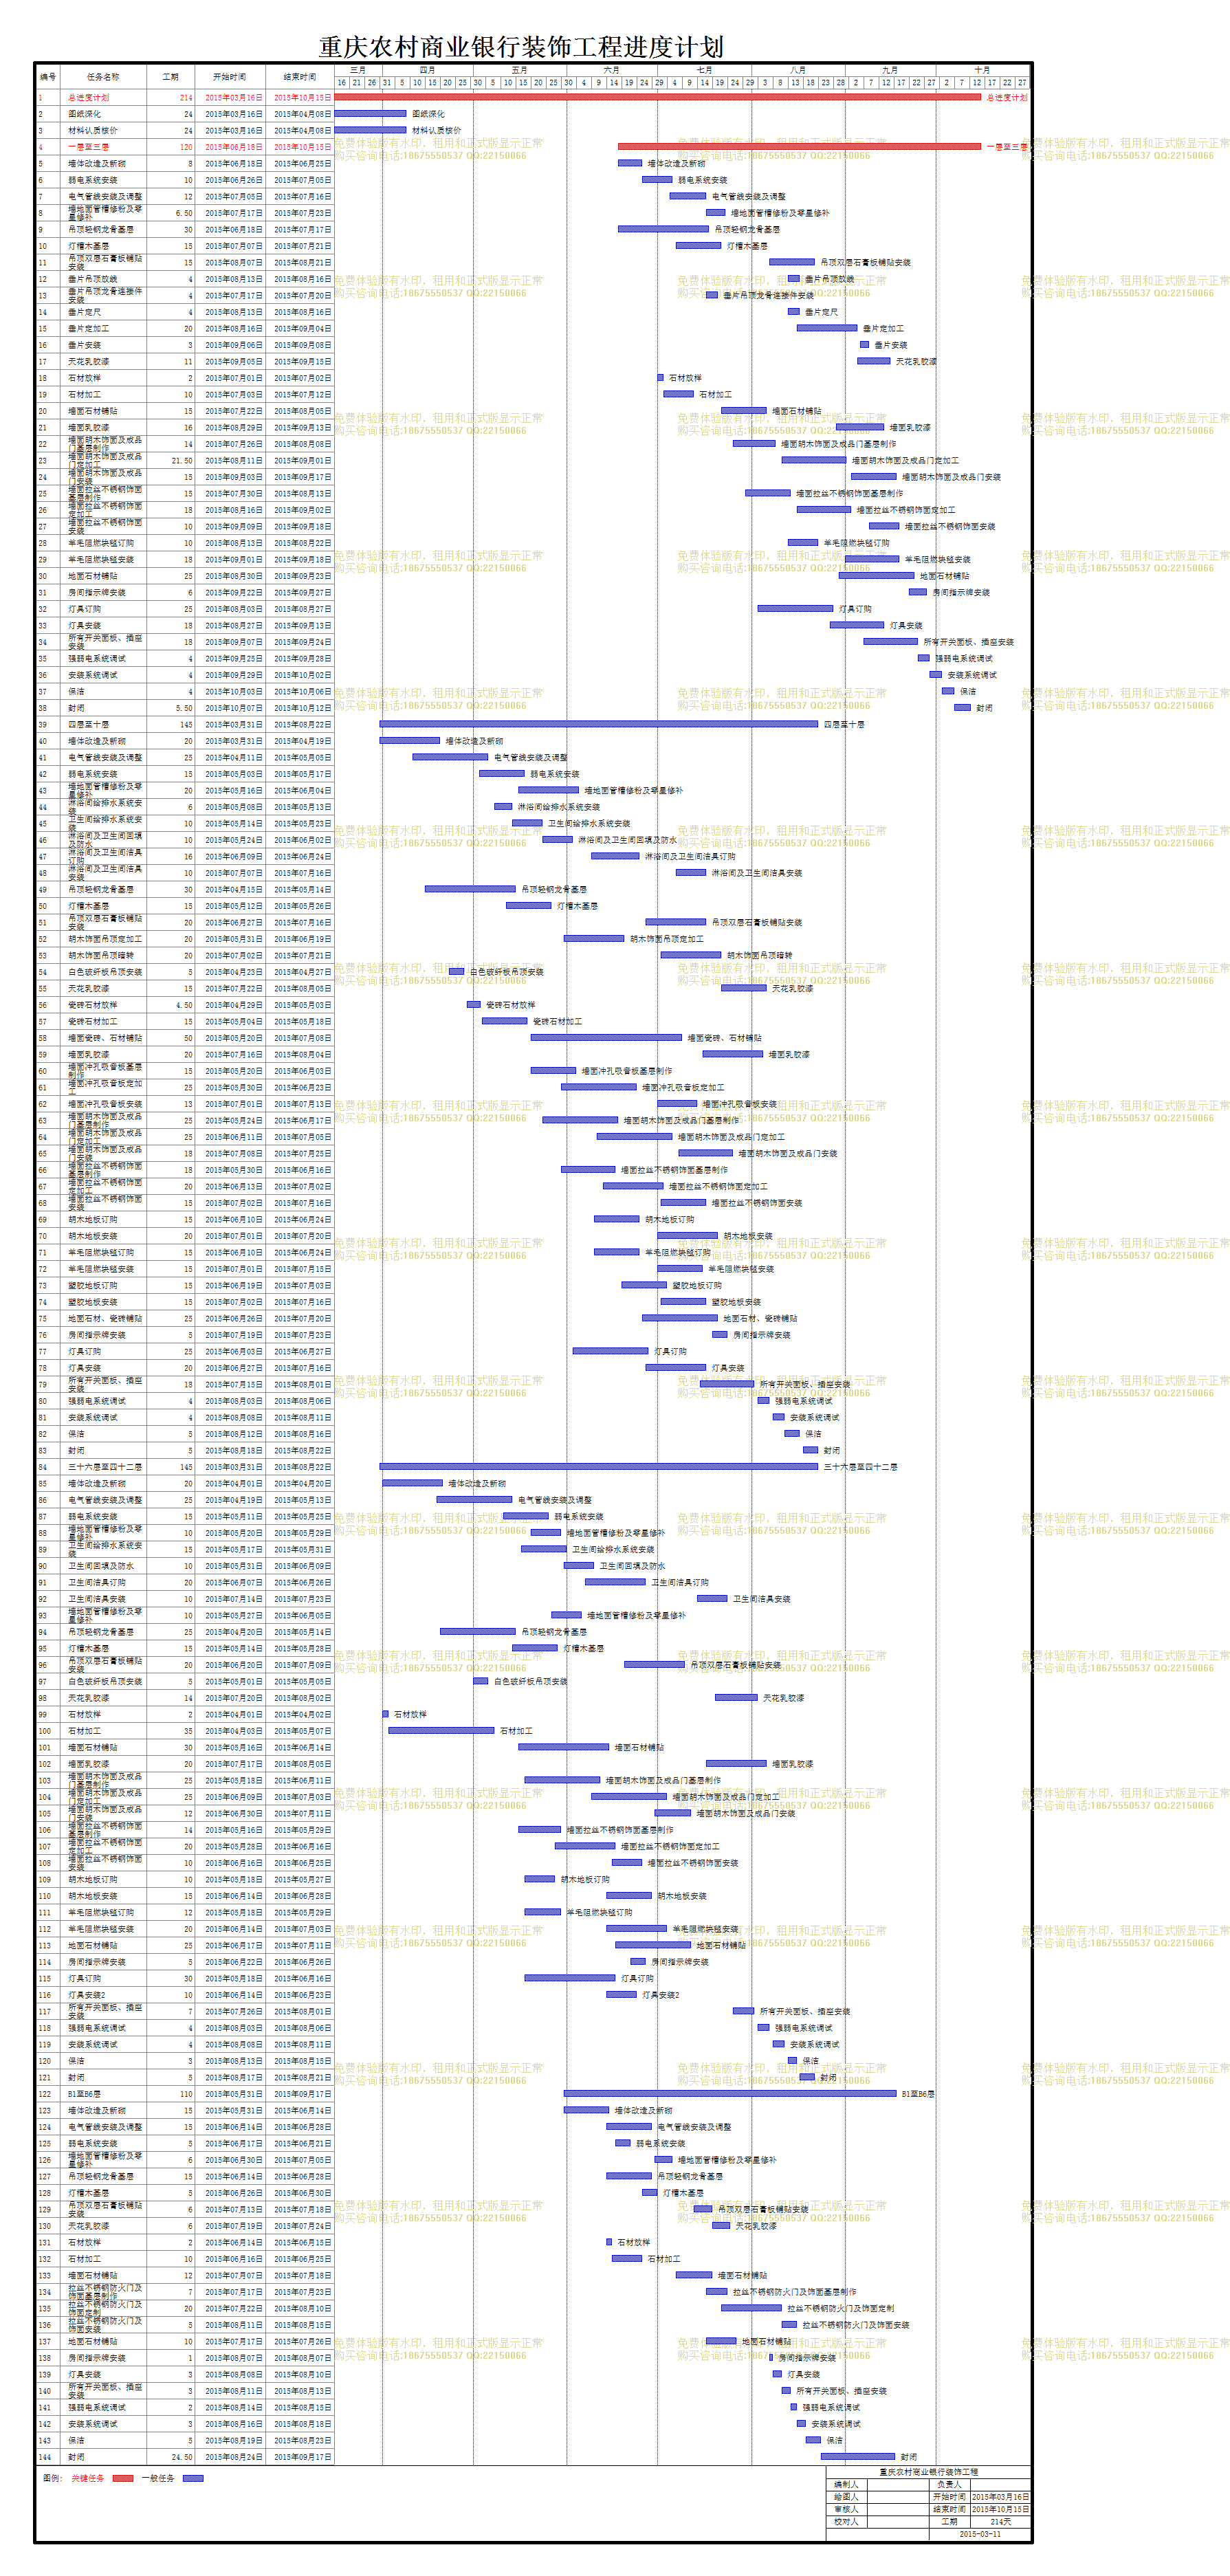
Task: Click the duration value 110 in row 122
Action: 186,2094
